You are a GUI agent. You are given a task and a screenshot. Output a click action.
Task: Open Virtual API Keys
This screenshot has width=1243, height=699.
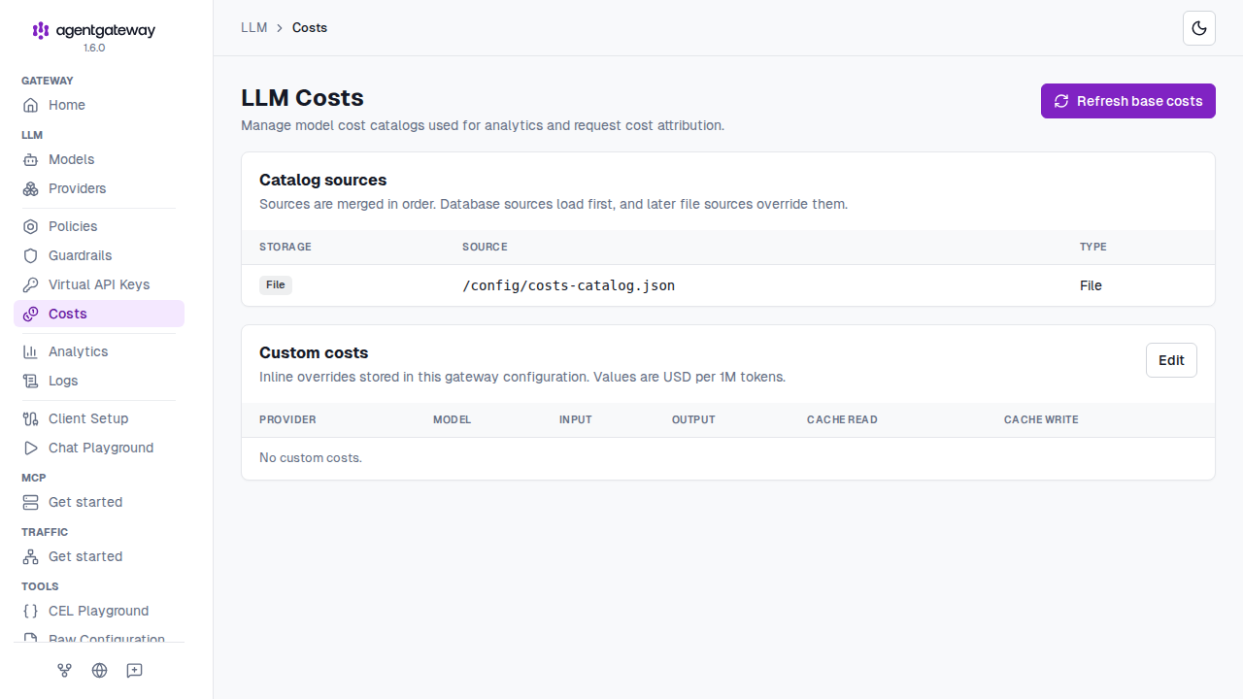click(99, 284)
